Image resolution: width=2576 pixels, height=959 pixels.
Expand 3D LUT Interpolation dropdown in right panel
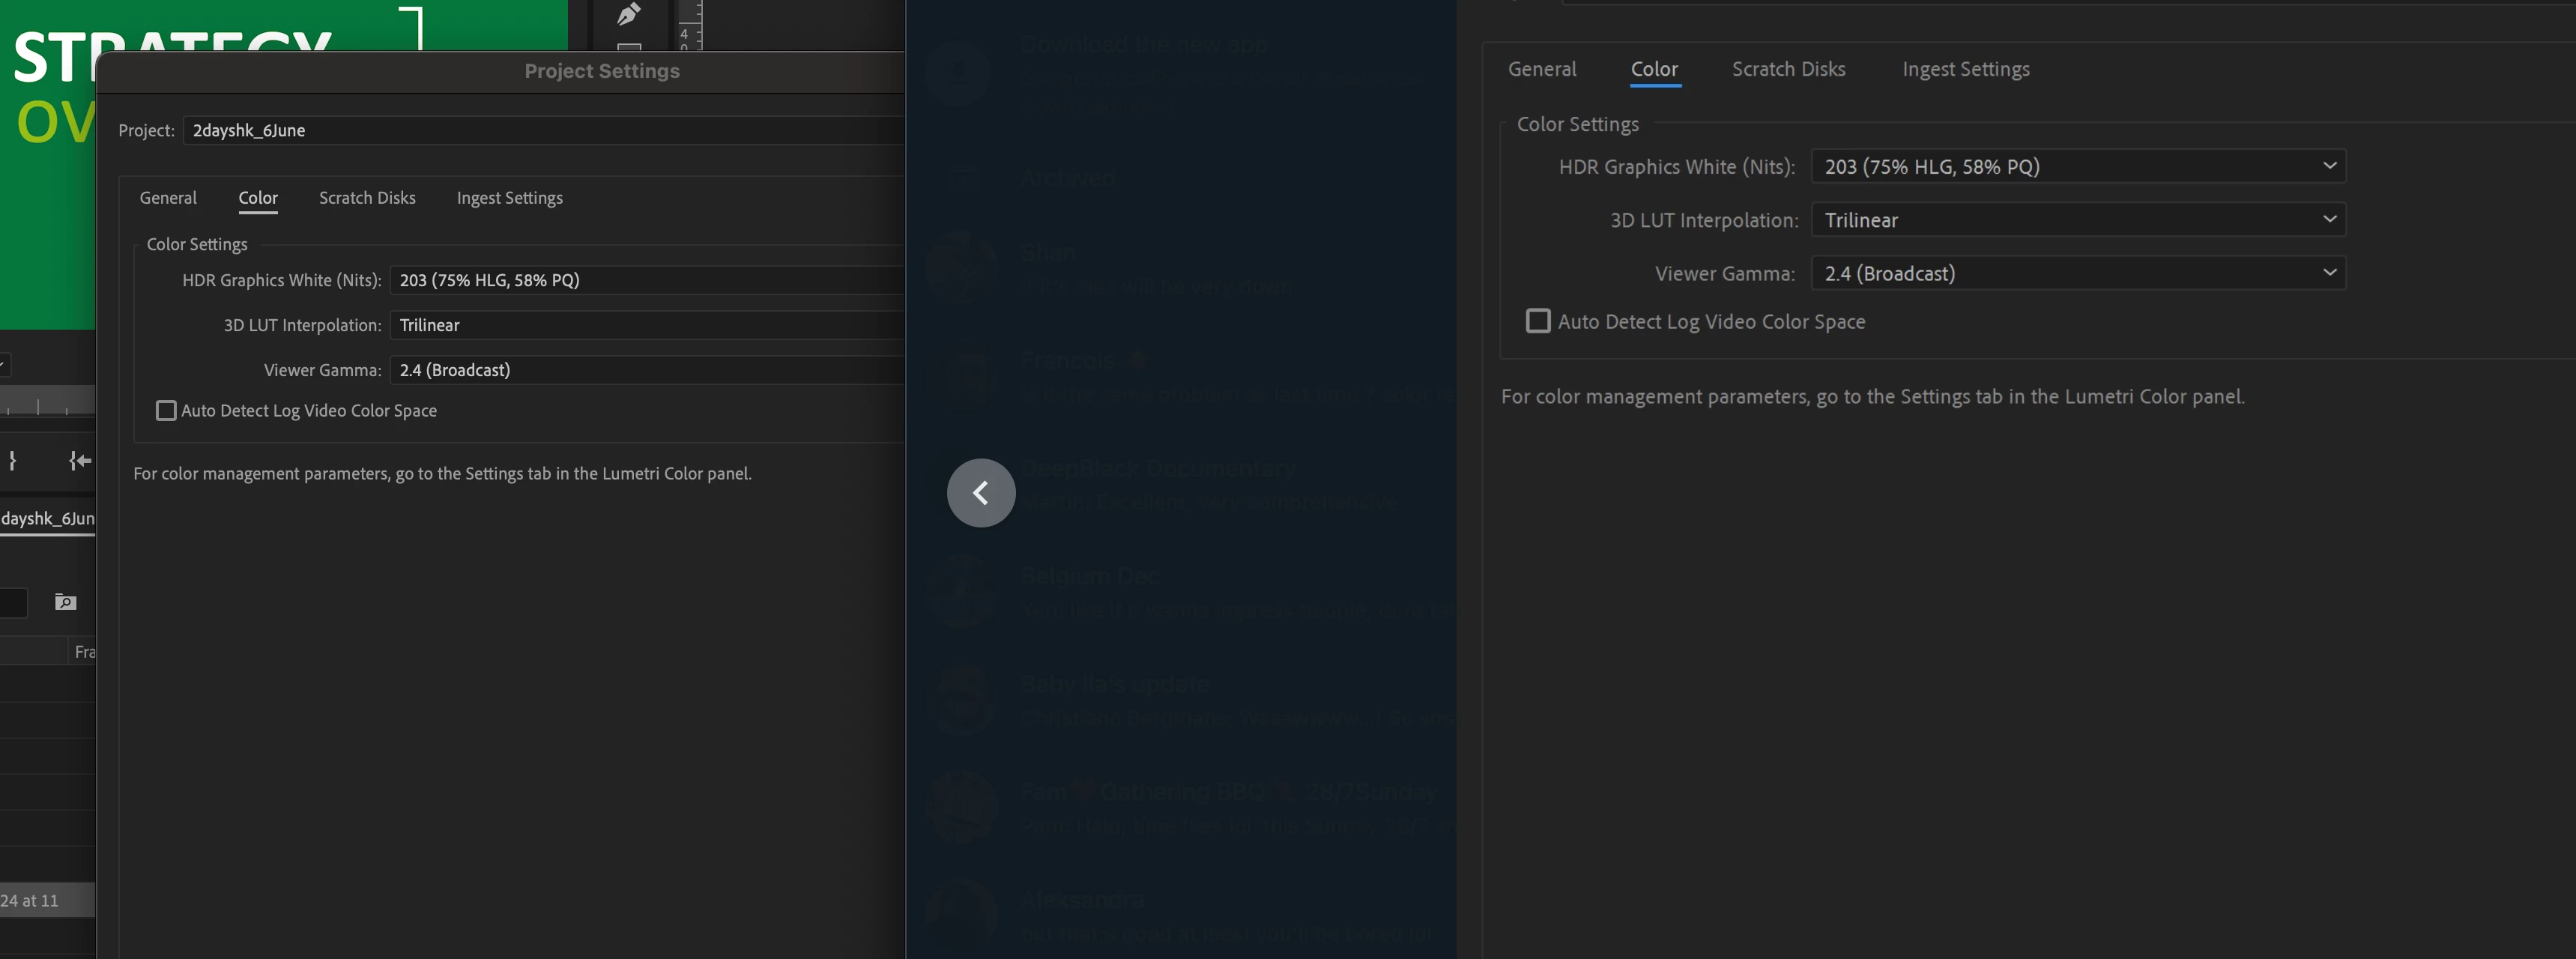[2077, 220]
